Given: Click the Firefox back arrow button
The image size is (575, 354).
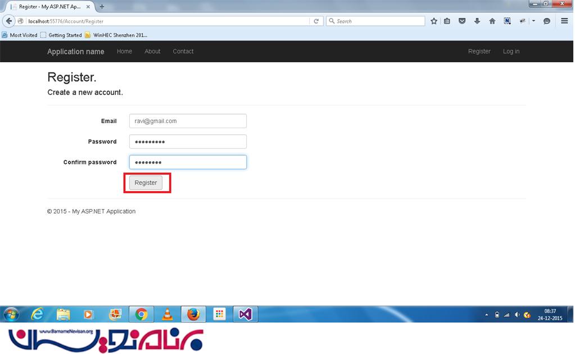Looking at the screenshot, I should coord(9,21).
